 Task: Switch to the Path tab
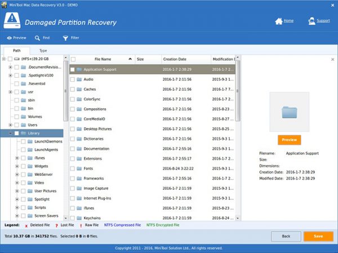[x=17, y=51]
